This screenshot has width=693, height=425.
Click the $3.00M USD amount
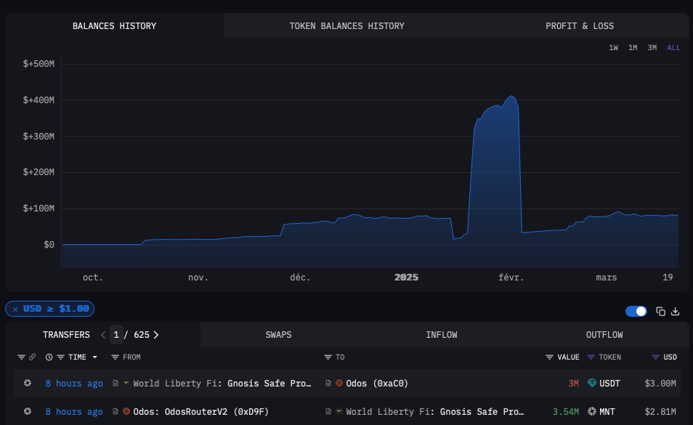(660, 384)
